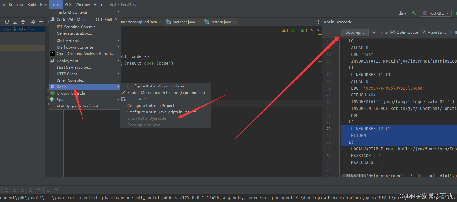Viewport: 457px width, 202px height.
Task: Jump to next warning with the down chevron
Action: (x=319, y=30)
